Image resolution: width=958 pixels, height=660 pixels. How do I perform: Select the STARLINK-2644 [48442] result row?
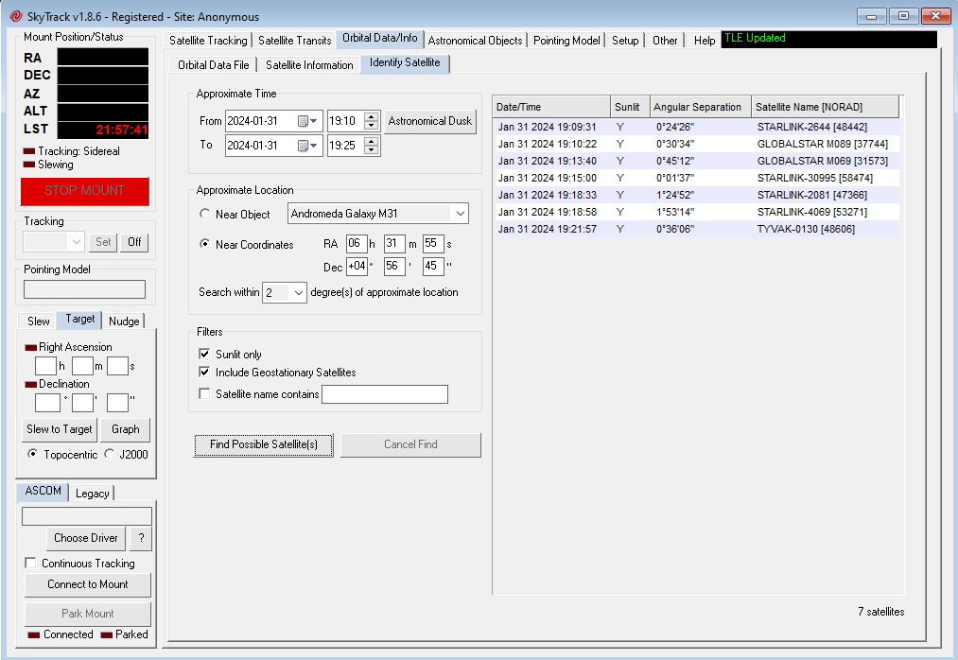tap(696, 127)
